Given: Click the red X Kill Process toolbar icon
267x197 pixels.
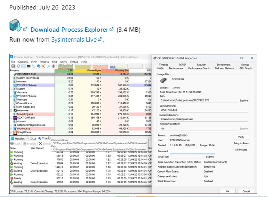Looking at the screenshot, I should 43,66.
